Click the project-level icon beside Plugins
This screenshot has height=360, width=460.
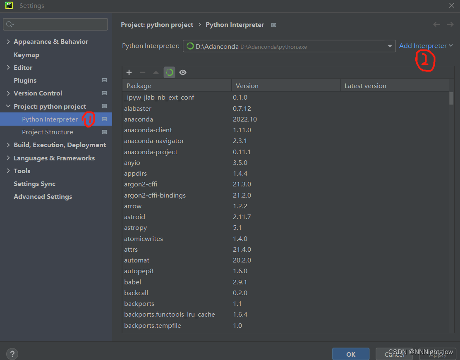pos(104,80)
